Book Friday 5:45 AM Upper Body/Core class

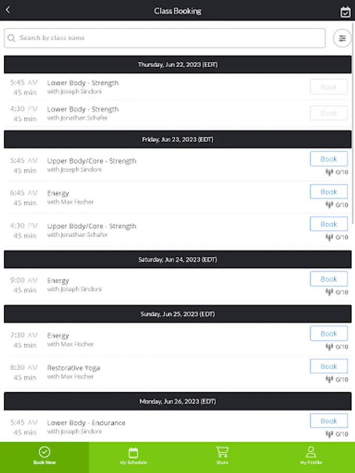tap(329, 159)
